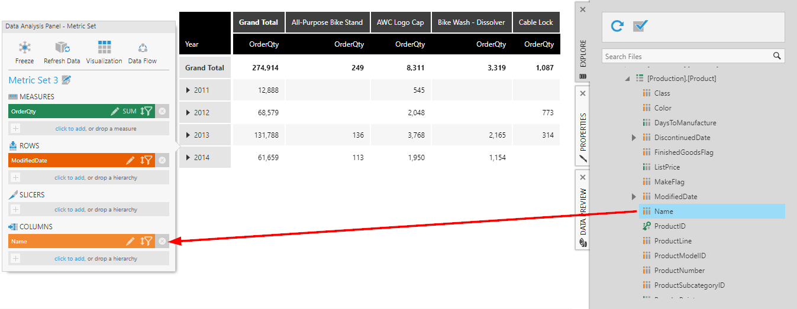
Task: Expand the 2013 year row
Action: (x=189, y=135)
